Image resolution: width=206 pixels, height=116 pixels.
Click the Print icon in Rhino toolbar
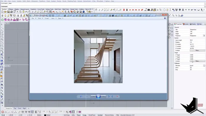pos(11,12)
